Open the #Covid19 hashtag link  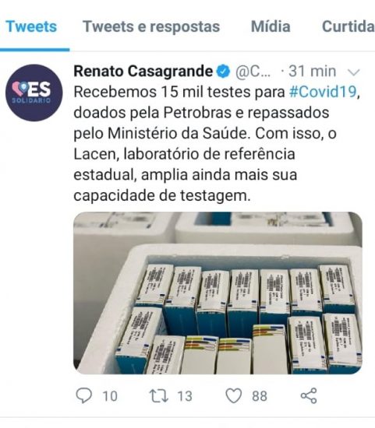click(323, 92)
